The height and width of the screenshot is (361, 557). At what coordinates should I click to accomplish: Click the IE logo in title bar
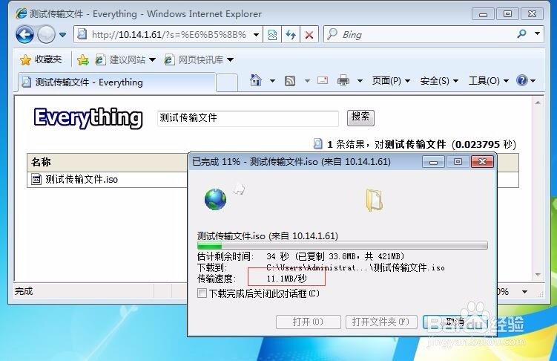click(22, 13)
